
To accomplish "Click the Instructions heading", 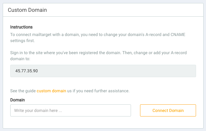I will [x=21, y=27].
